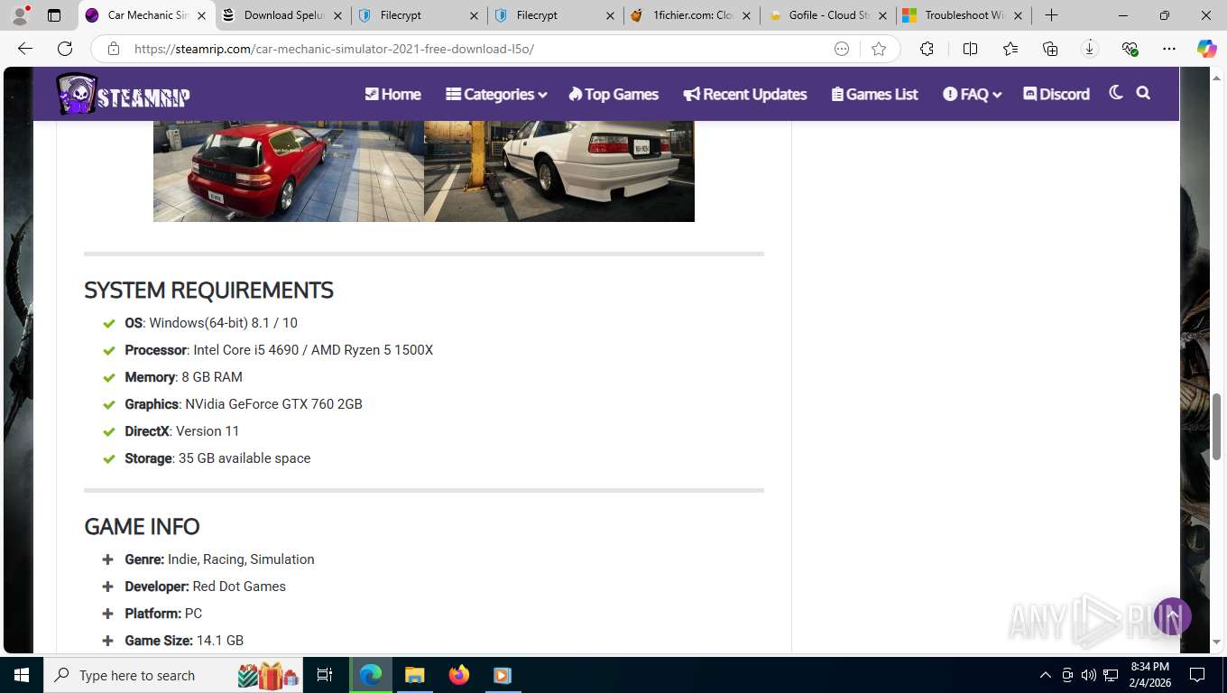The height and width of the screenshot is (693, 1227).
Task: Expand the FAQ dropdown
Action: pyautogui.click(x=973, y=94)
